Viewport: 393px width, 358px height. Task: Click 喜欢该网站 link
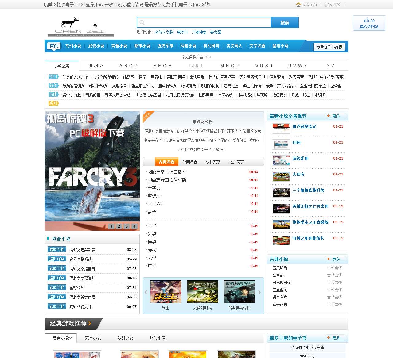[x=369, y=26]
